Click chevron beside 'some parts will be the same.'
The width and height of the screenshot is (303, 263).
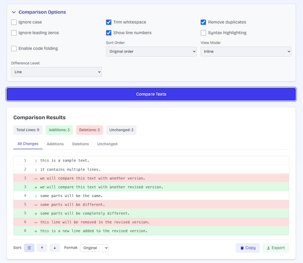click(36, 196)
